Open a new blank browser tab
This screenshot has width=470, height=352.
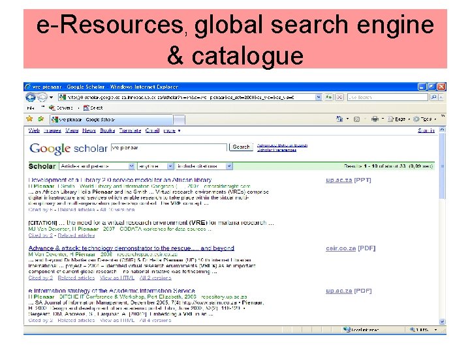click(180, 120)
